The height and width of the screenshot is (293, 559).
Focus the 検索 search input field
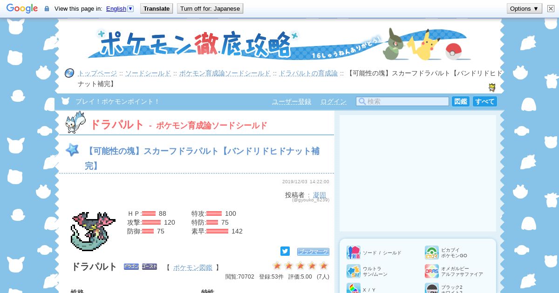coord(402,101)
